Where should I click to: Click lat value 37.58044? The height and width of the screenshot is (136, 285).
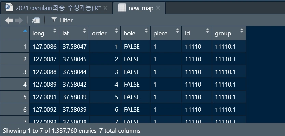pyautogui.click(x=74, y=72)
